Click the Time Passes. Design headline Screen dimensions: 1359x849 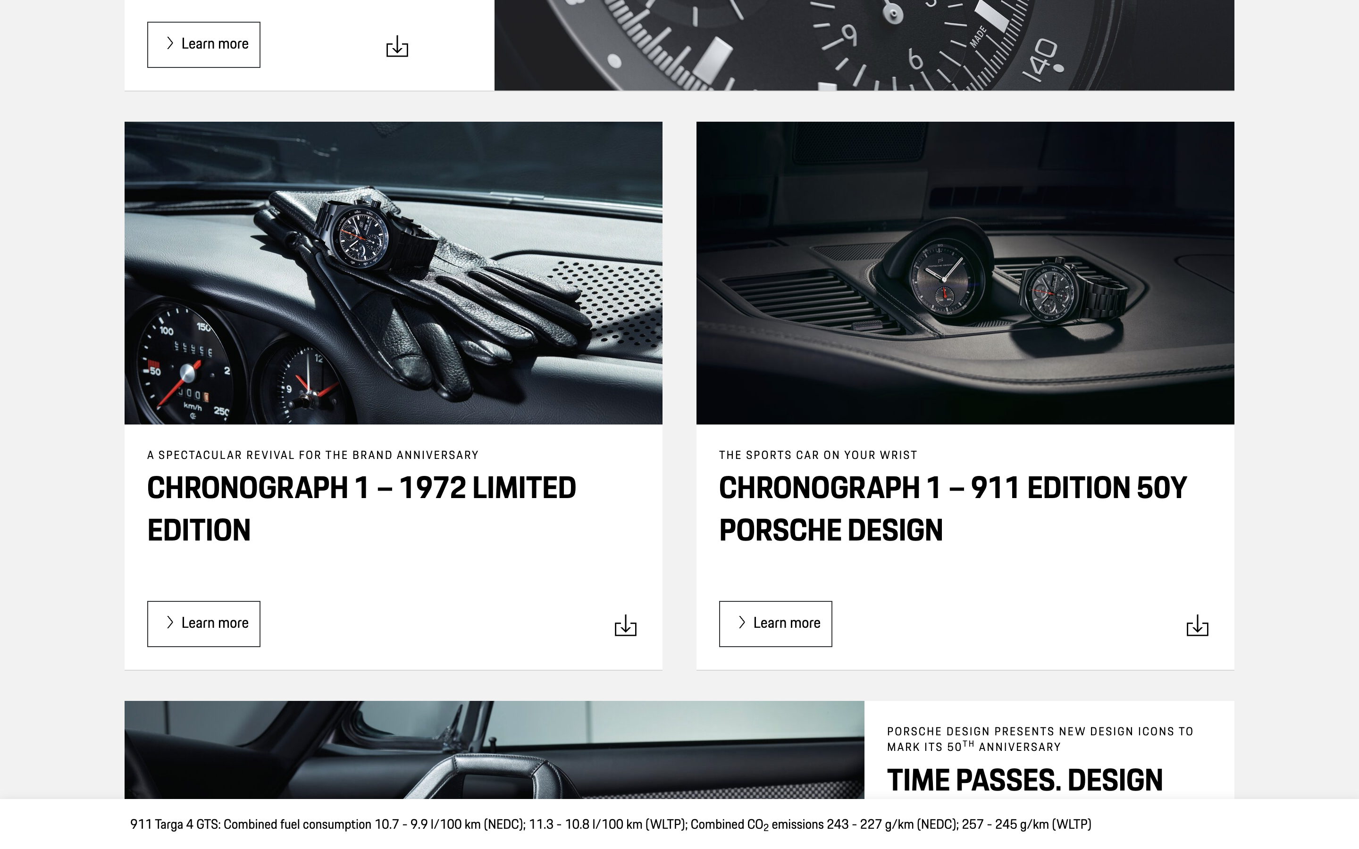(x=1024, y=780)
